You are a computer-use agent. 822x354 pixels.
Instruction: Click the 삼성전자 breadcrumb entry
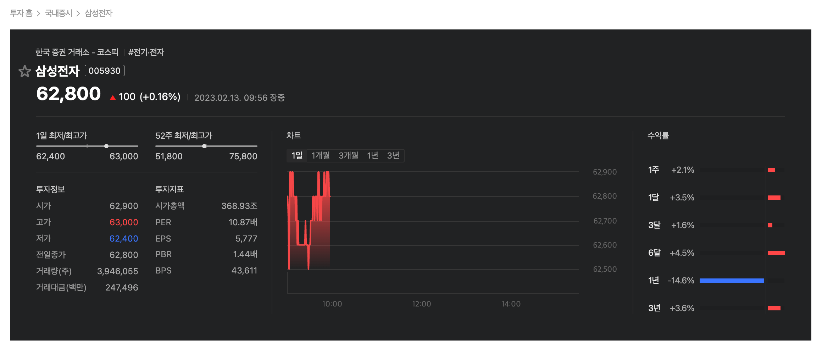[x=98, y=13]
